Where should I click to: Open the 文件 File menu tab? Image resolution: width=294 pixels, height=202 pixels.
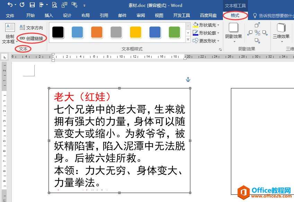10,16
